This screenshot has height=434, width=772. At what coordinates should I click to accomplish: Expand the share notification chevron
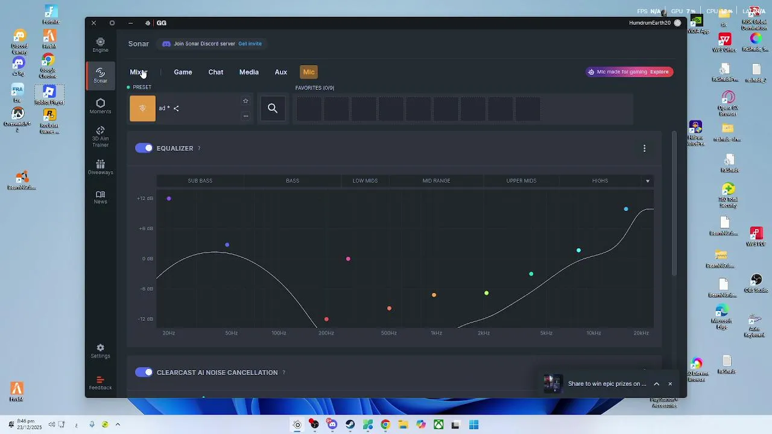point(657,384)
